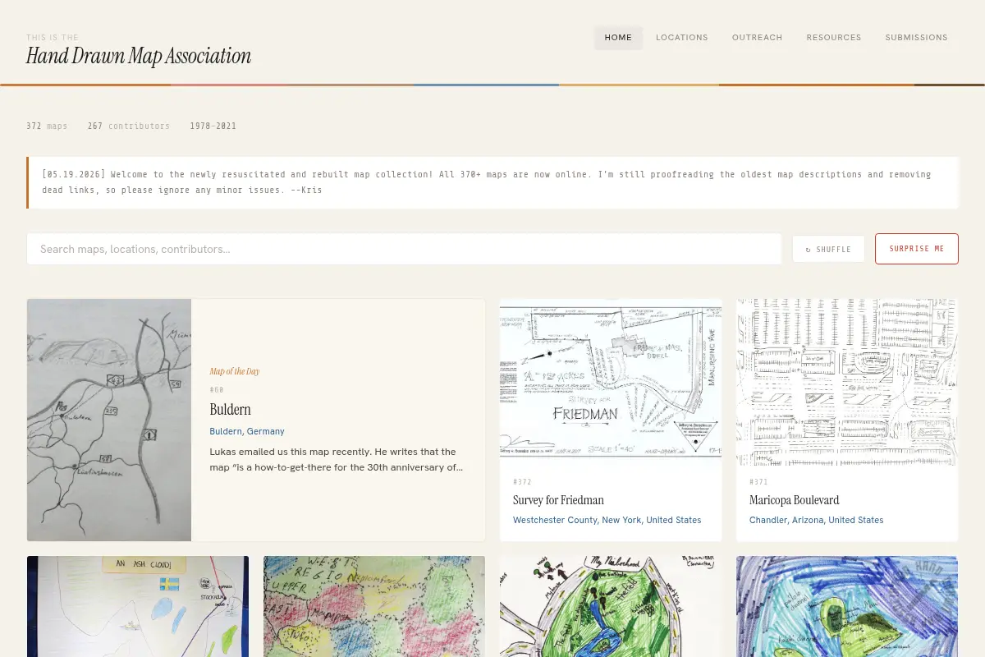Click the #60 map number
The width and height of the screenshot is (985, 657).
217,390
